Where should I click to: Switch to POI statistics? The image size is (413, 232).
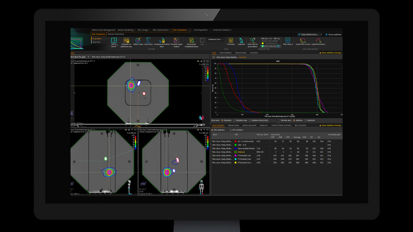click(231, 129)
